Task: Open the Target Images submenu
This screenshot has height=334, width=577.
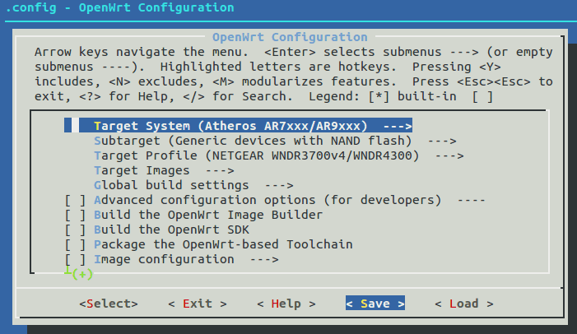Action: click(164, 170)
